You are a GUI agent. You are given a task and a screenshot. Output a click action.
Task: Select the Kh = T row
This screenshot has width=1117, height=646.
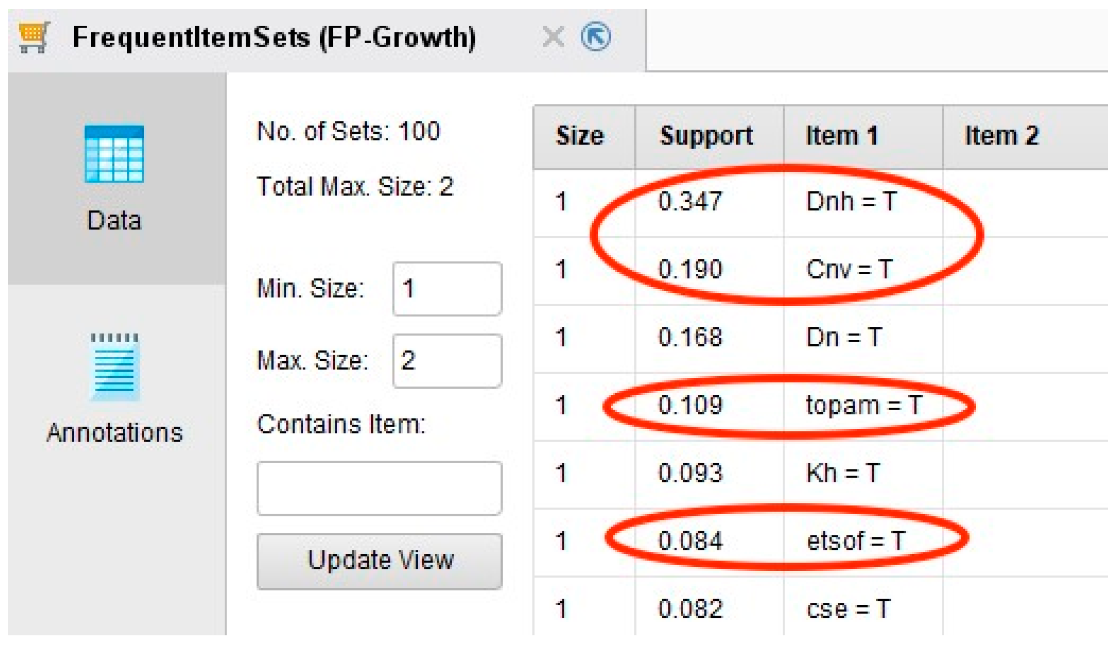(x=843, y=473)
